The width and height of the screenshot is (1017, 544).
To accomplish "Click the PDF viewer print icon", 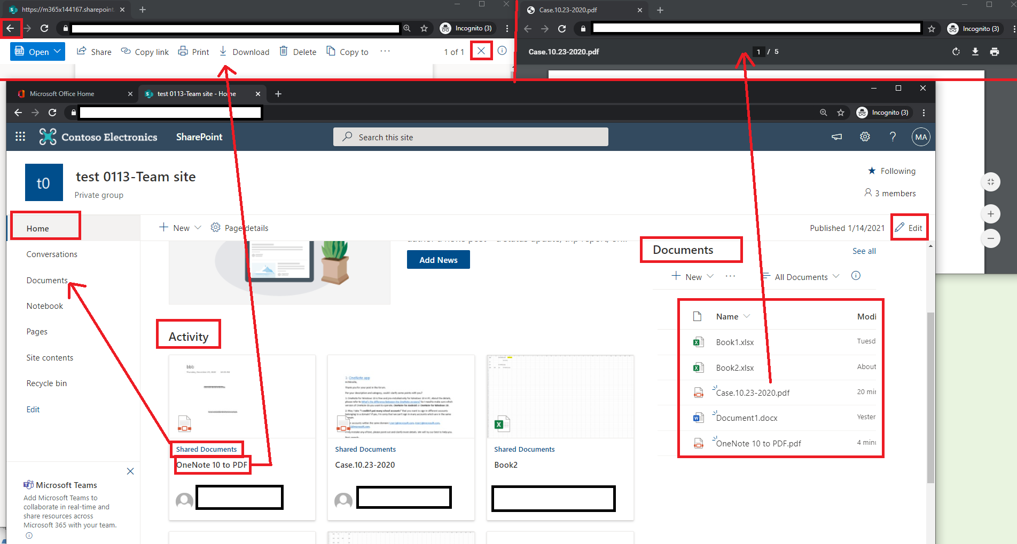I will [x=995, y=52].
